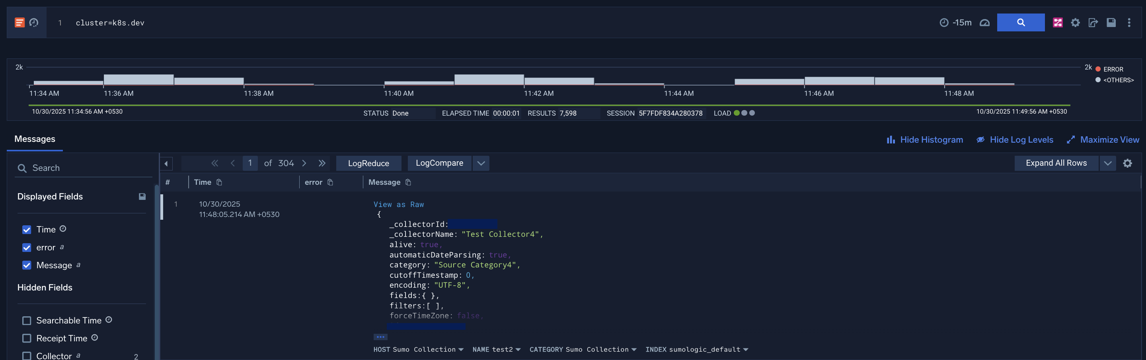
Task: Click the share/export search icon
Action: (1093, 23)
